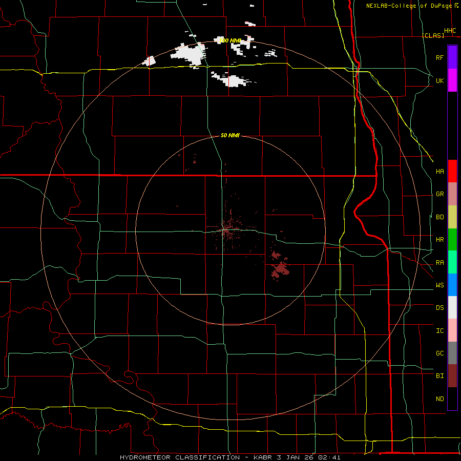Click the gray GC legend swatch

point(452,353)
